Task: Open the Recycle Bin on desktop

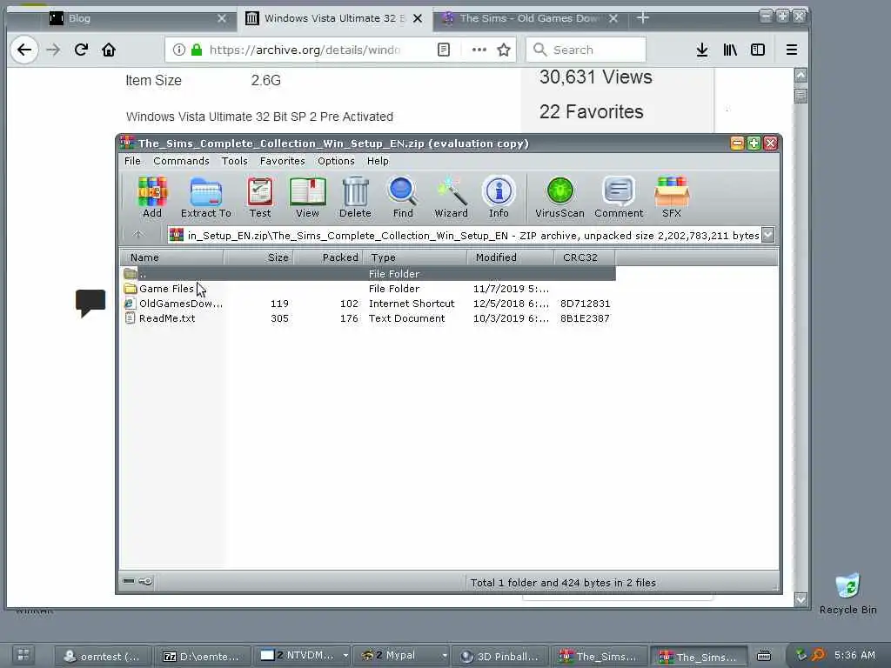Action: coord(847,594)
